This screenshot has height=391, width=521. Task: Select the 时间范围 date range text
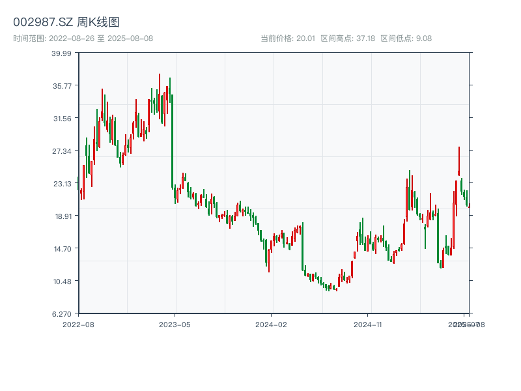pos(83,38)
